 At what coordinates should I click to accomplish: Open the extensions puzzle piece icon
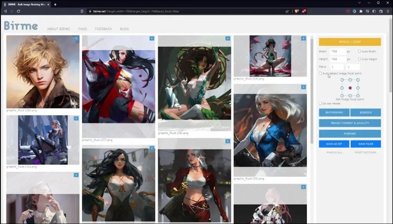(x=361, y=11)
